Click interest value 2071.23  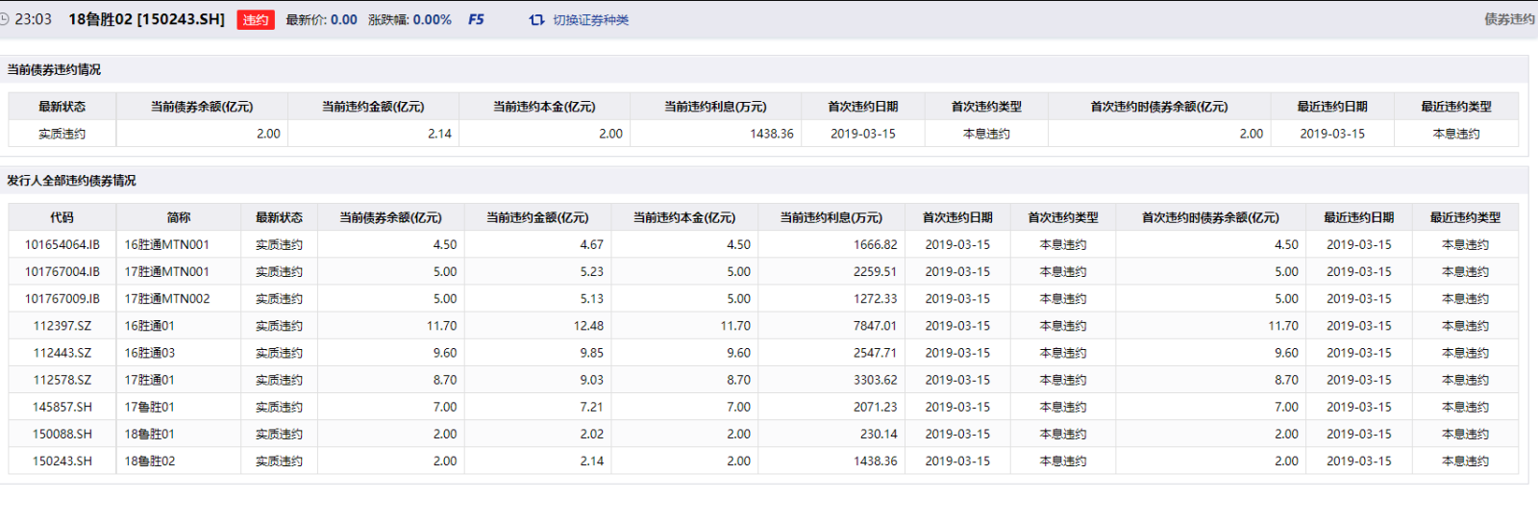pyautogui.click(x=875, y=407)
